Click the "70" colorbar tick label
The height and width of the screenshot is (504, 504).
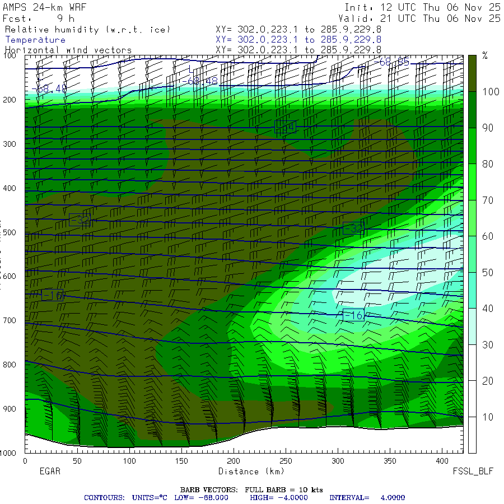(488, 200)
